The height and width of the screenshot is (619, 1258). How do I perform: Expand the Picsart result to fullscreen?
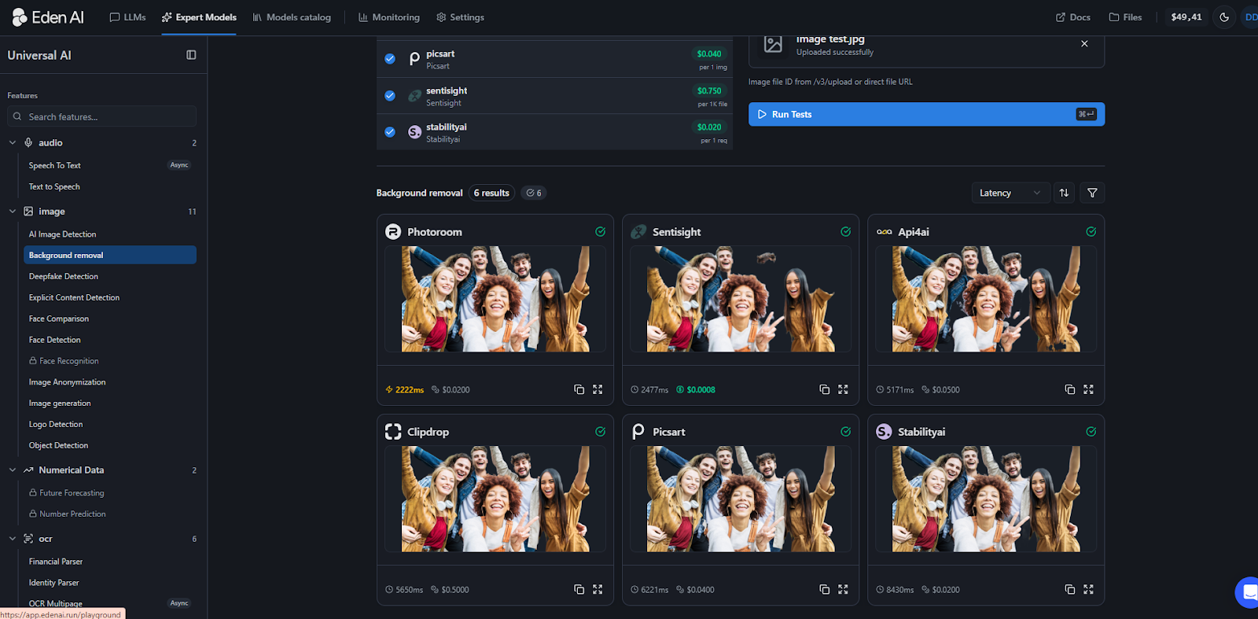pos(843,589)
